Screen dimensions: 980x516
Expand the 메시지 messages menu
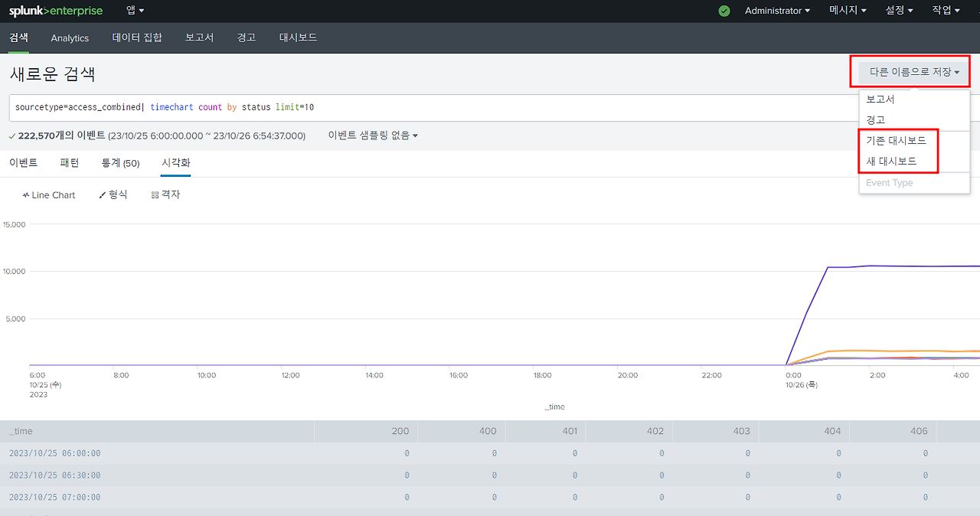(848, 11)
